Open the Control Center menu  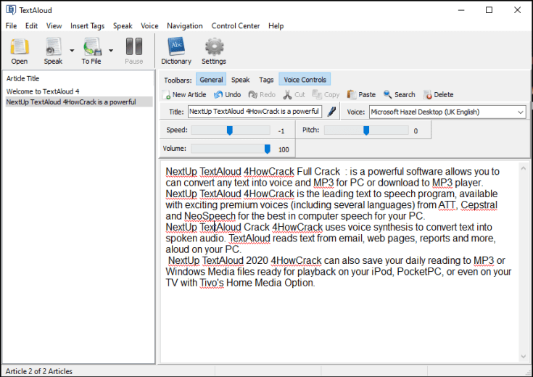pyautogui.click(x=235, y=26)
